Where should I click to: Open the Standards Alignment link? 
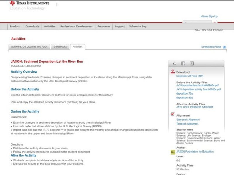(188, 120)
